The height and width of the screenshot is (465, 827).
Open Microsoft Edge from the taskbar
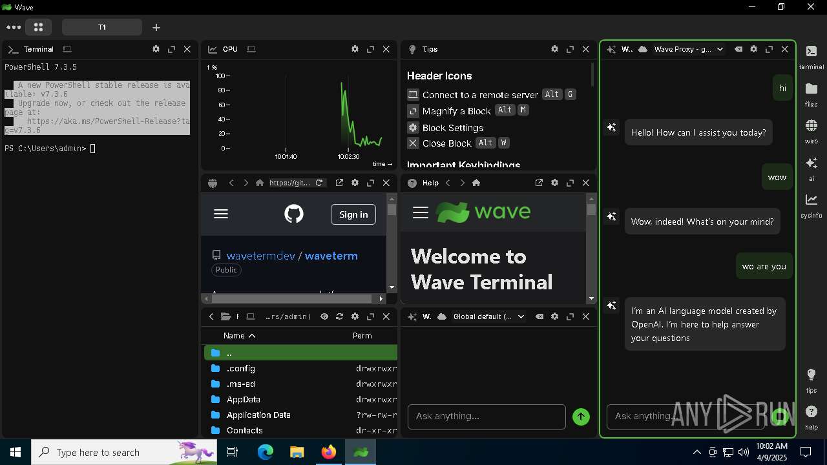click(x=266, y=452)
